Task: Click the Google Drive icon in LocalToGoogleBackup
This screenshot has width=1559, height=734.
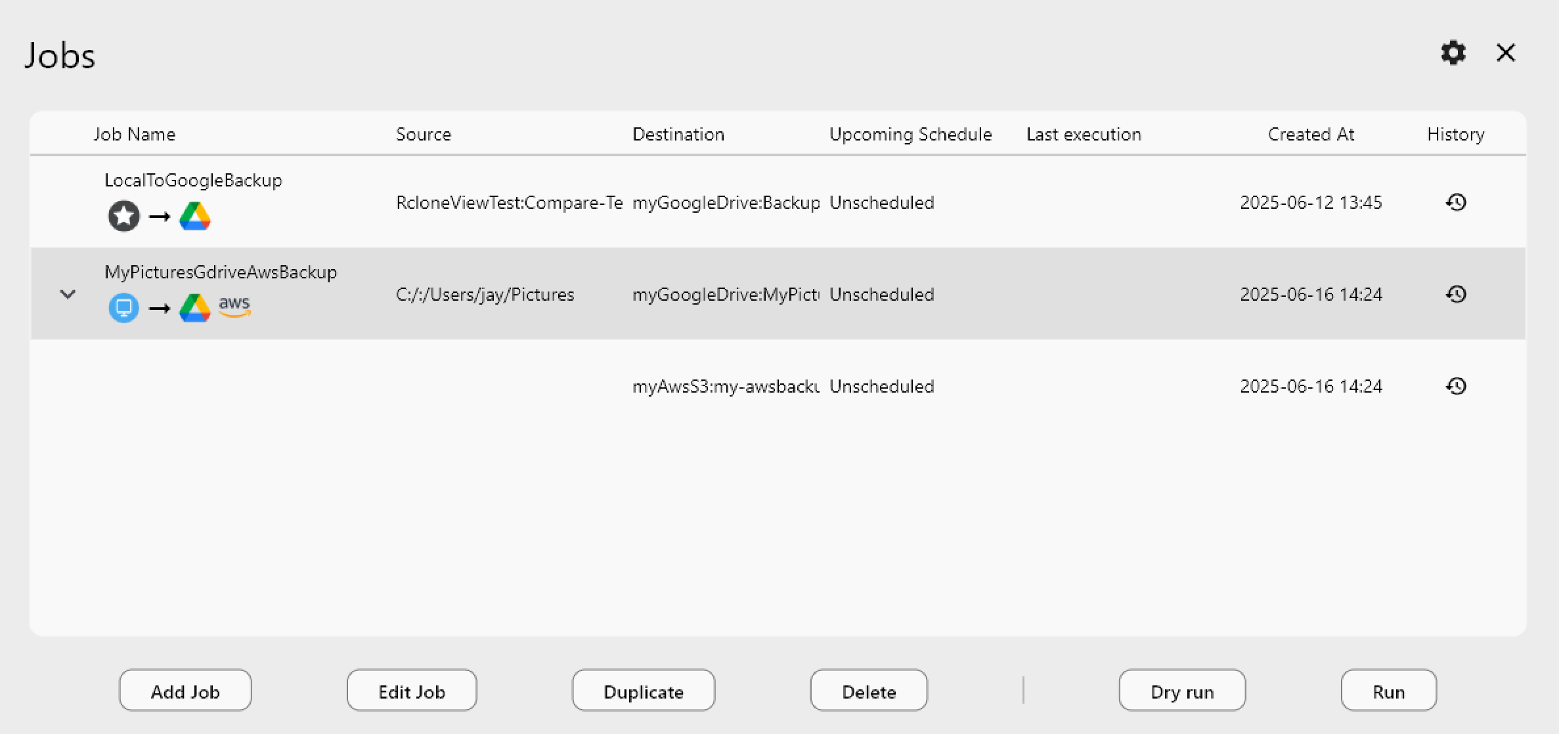Action: tap(195, 215)
